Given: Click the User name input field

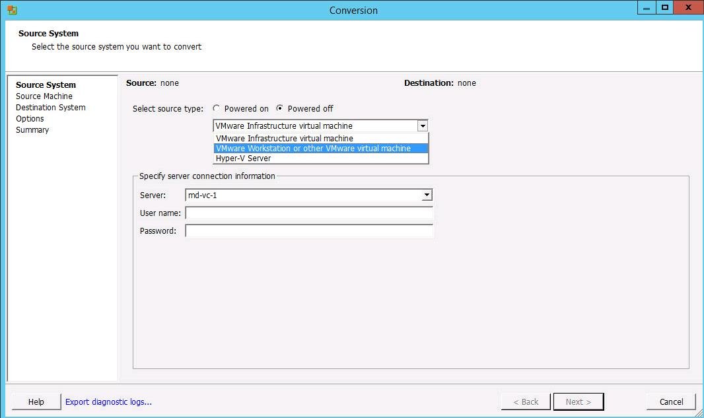Looking at the screenshot, I should (x=309, y=213).
